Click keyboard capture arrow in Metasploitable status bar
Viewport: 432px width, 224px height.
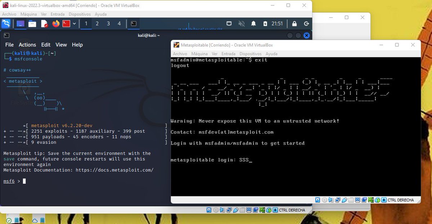click(x=384, y=200)
